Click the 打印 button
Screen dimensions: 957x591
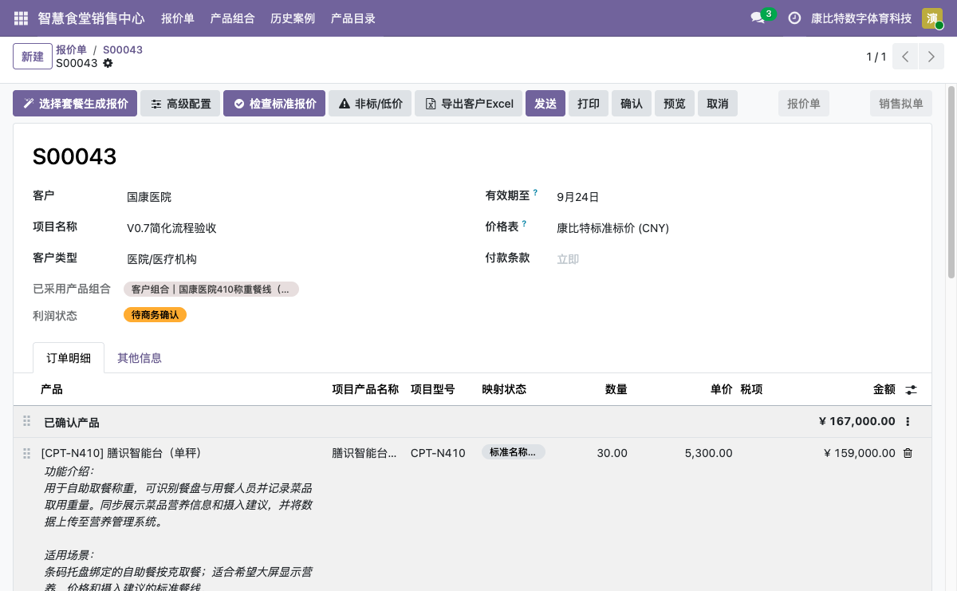tap(589, 104)
